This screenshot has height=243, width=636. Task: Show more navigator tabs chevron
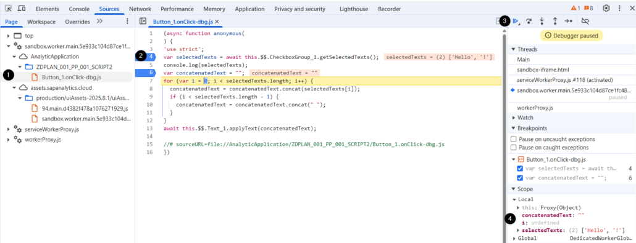[x=100, y=22]
